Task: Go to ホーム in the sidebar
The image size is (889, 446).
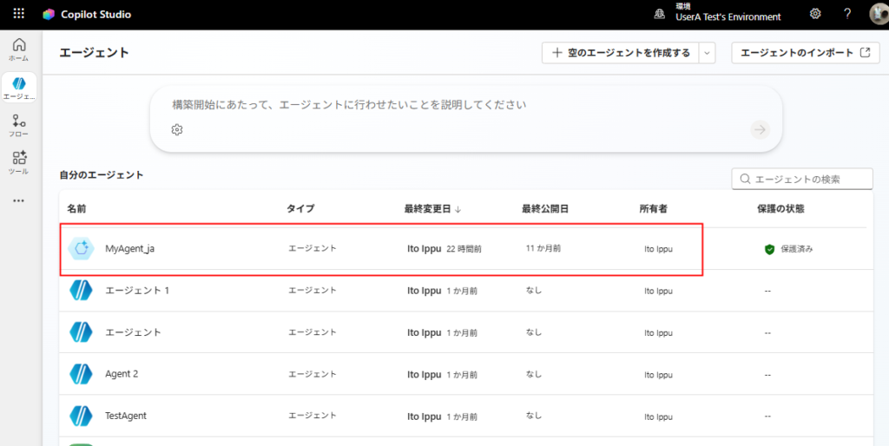Action: [x=18, y=49]
